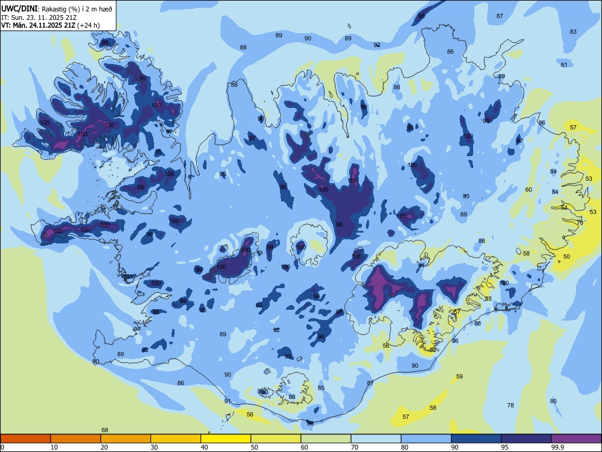
Task: Click the "UWC/DINI" title text
Action: pos(19,9)
